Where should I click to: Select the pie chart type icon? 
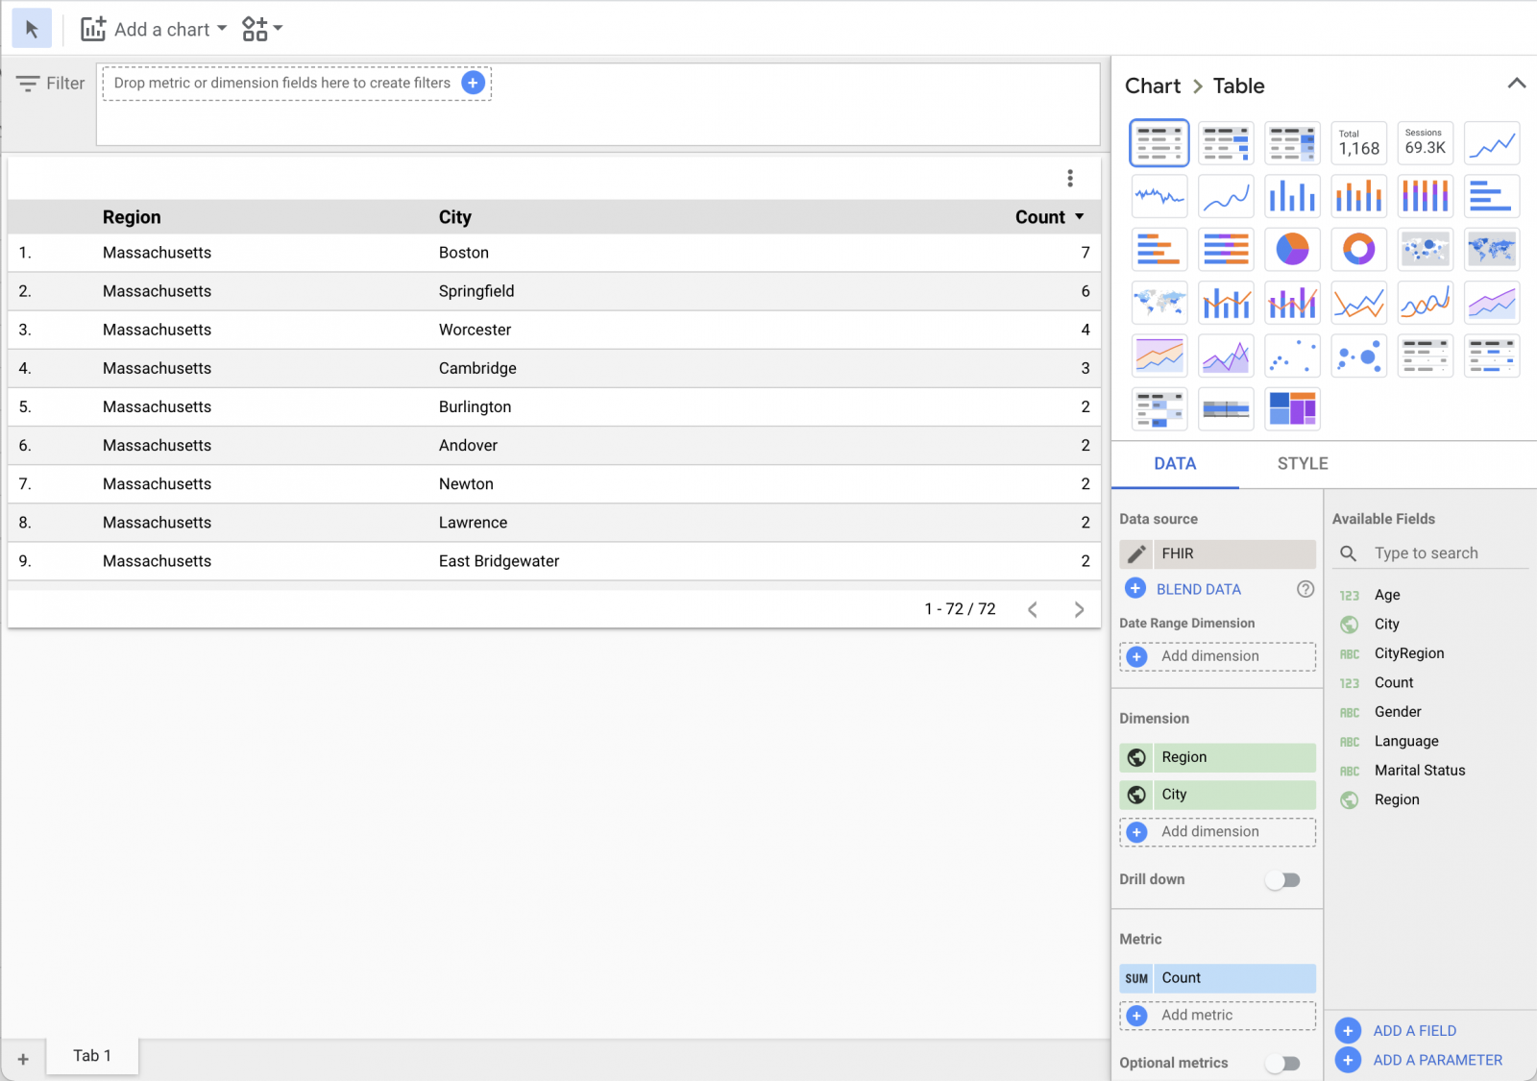click(1292, 250)
